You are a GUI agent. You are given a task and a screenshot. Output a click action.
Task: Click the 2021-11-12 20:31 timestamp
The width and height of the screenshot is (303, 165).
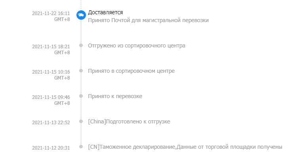[51, 148]
